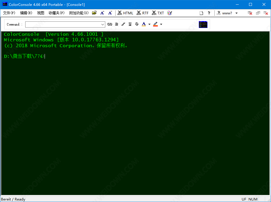Toggle bold formatting

pos(116,24)
